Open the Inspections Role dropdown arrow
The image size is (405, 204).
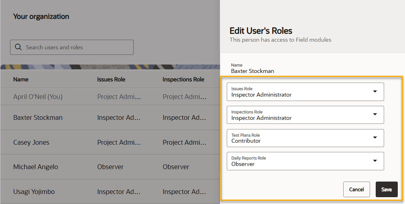[x=375, y=115]
